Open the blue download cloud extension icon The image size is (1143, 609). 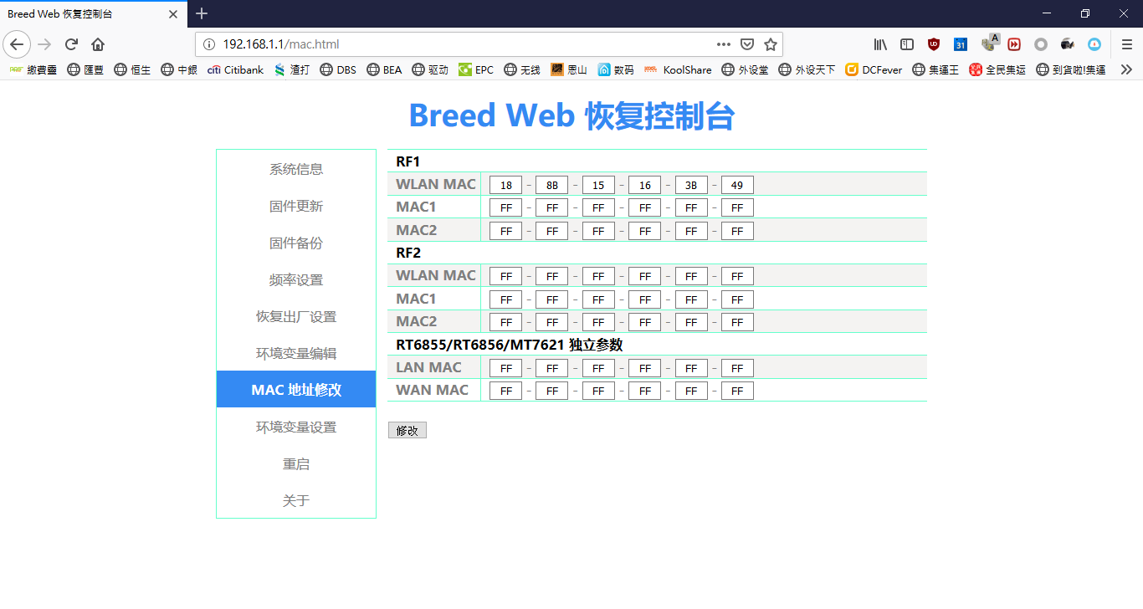(x=1094, y=44)
